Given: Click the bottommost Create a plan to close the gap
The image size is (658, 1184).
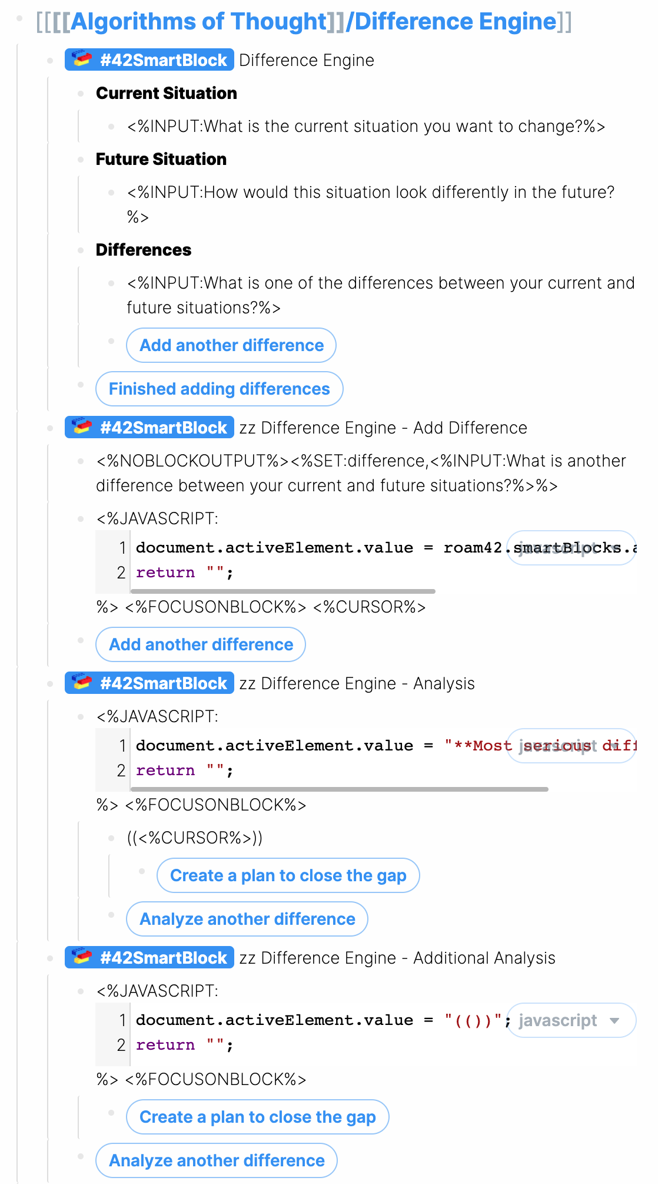Looking at the screenshot, I should (x=257, y=1116).
